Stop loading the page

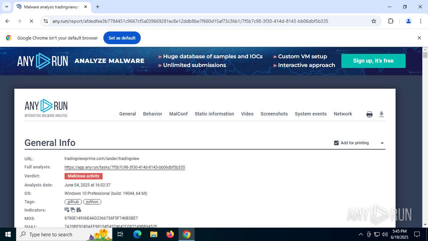(31, 21)
